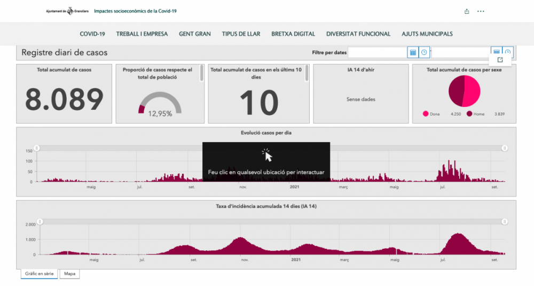This screenshot has width=534, height=286.
Task: Open the end date calendar picker
Action: coord(496,51)
